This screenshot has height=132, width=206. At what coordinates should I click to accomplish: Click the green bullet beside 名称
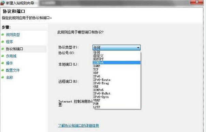pyautogui.click(x=3, y=77)
